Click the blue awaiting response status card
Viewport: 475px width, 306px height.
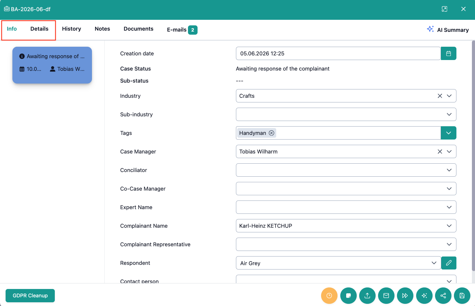click(x=52, y=65)
